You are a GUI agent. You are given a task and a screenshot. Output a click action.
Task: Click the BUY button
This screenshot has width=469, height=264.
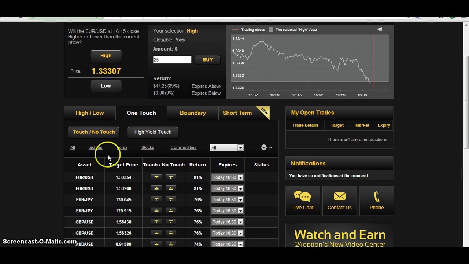(208, 60)
